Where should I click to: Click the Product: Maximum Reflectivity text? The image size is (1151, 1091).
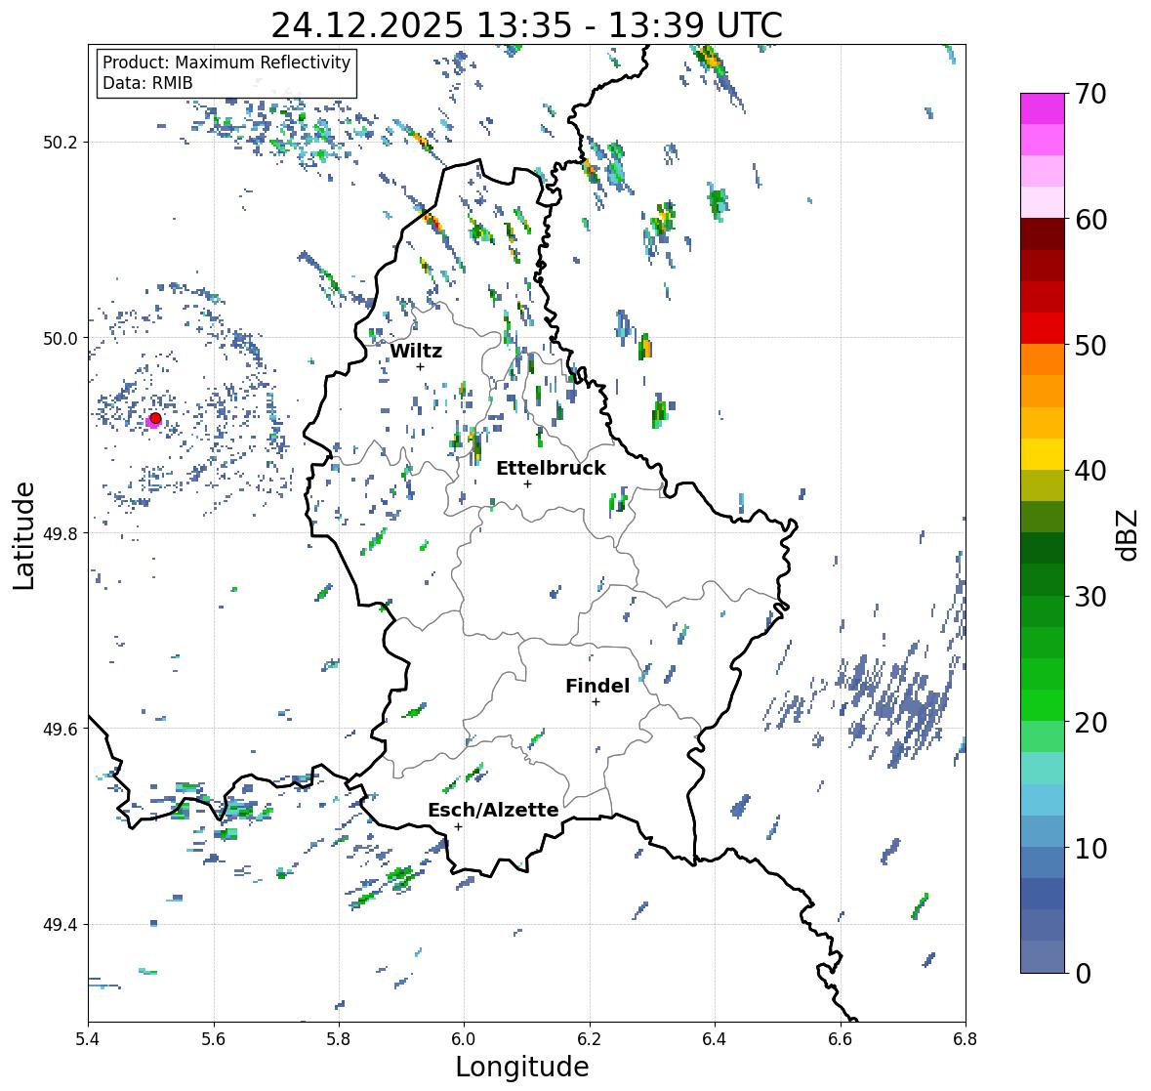coord(226,63)
